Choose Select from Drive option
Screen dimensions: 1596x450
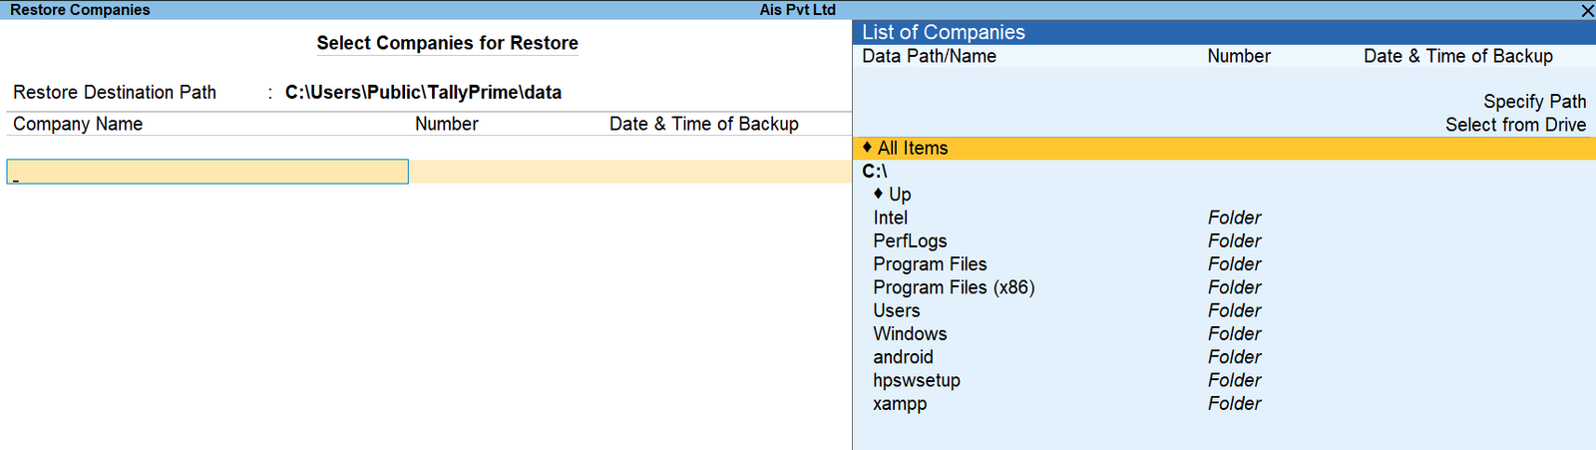coord(1514,125)
